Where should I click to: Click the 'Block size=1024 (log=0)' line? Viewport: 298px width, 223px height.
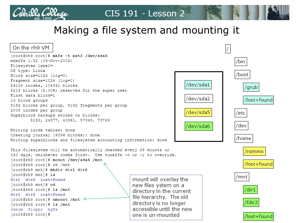click(x=39, y=76)
